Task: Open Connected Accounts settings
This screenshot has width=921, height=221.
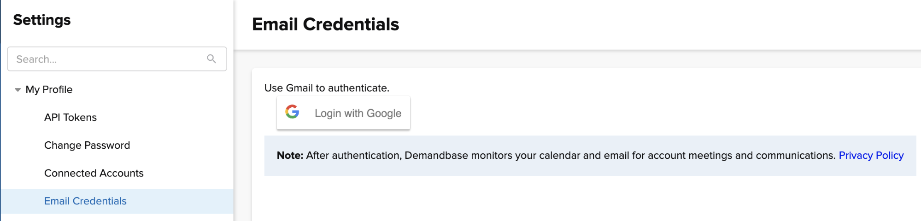Action: 94,173
